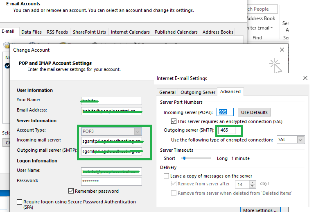Screen dimensions: 316x212
Task: Enable Require logon using Secure Password Authentication
Action: [x=19, y=202]
